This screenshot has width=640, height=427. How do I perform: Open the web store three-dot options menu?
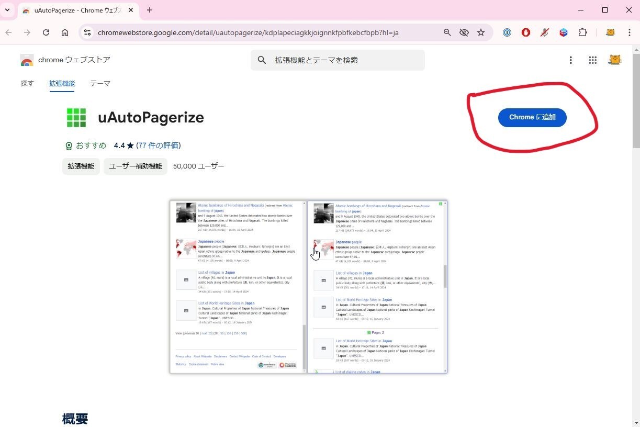(571, 60)
